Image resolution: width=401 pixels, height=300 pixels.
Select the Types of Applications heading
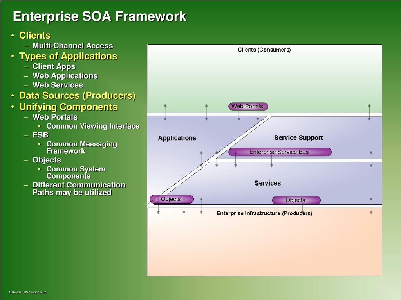tap(68, 56)
